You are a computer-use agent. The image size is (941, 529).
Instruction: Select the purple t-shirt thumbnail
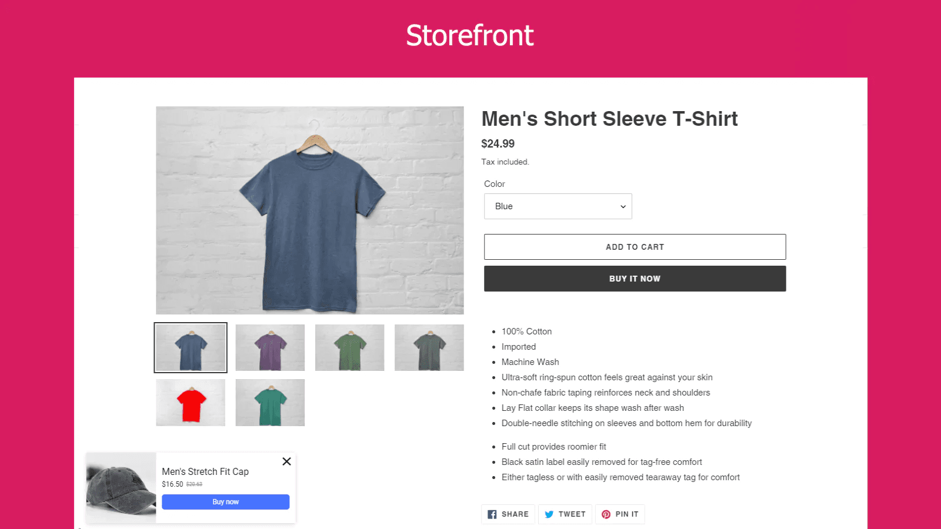[270, 347]
